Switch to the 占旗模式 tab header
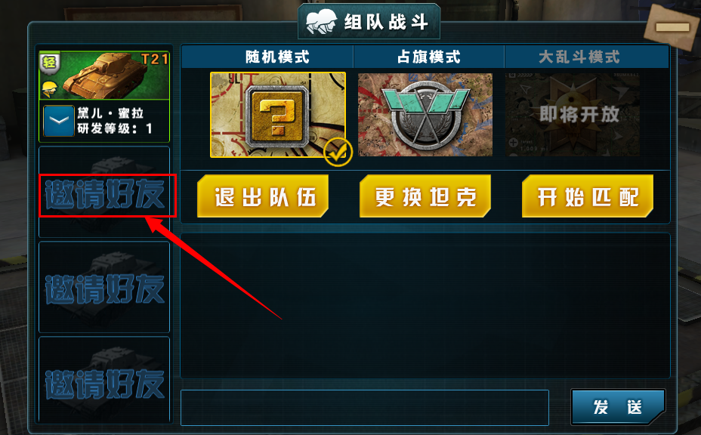Screen dimensions: 701x435 [x=429, y=57]
